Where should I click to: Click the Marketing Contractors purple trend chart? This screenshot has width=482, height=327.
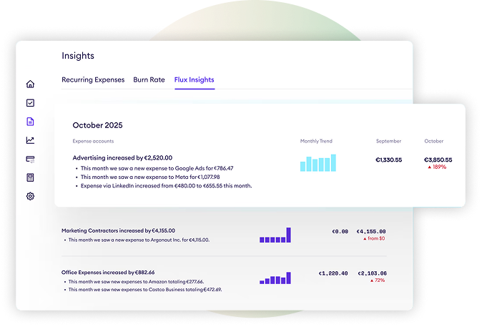click(x=275, y=235)
